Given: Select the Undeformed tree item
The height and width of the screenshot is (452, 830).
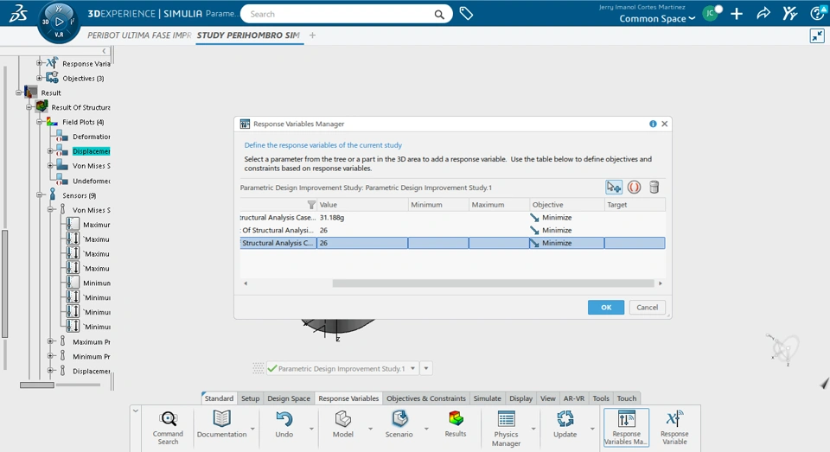Looking at the screenshot, I should 91,181.
